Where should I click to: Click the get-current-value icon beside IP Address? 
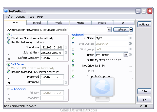66,47
